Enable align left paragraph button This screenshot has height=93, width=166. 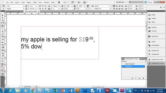pyautogui.click(x=114, y=6)
